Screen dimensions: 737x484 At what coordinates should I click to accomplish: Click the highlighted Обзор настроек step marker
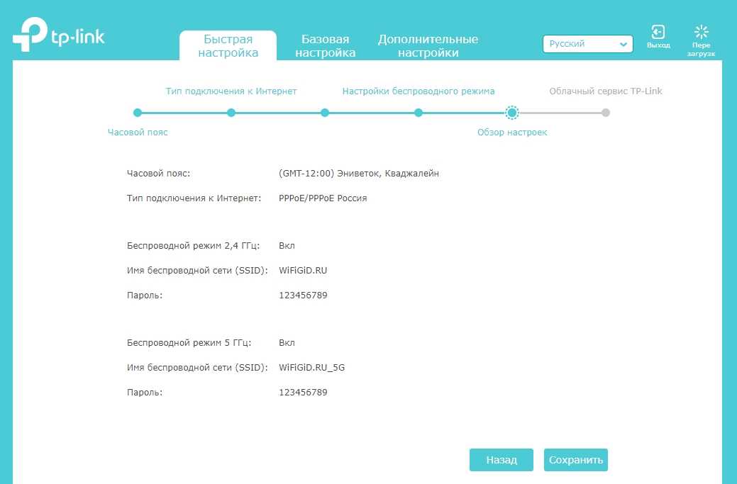pyautogui.click(x=512, y=113)
